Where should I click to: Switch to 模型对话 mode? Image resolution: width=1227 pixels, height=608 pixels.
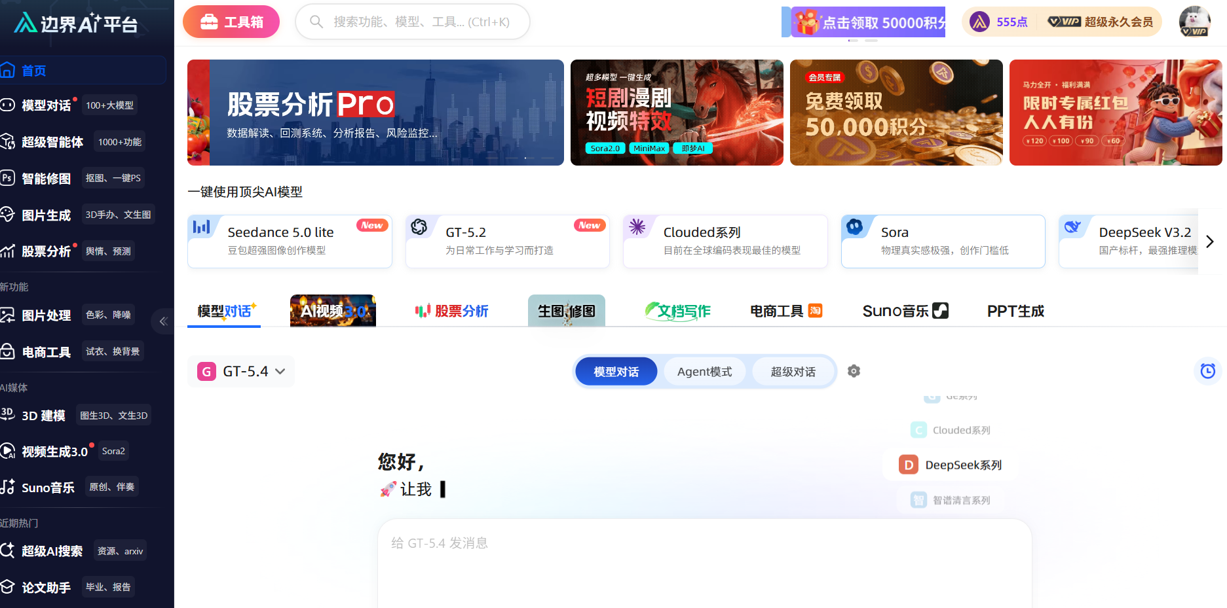click(616, 372)
